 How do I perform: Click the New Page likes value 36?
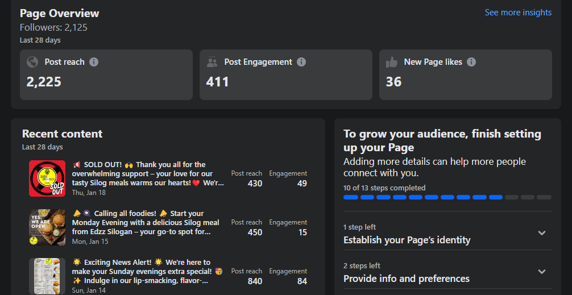[393, 82]
